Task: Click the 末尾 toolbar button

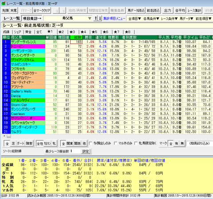Action: (13, 11)
